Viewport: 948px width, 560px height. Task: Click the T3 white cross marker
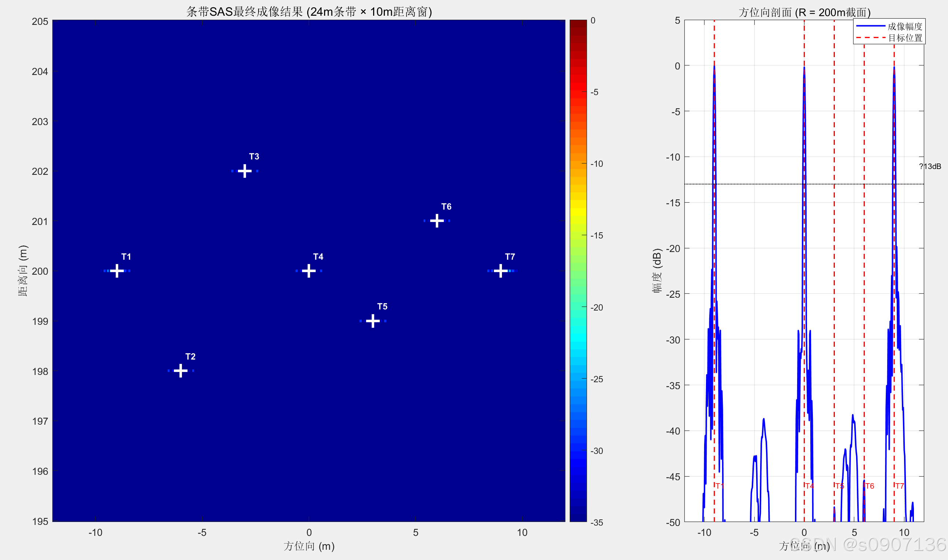pyautogui.click(x=245, y=171)
